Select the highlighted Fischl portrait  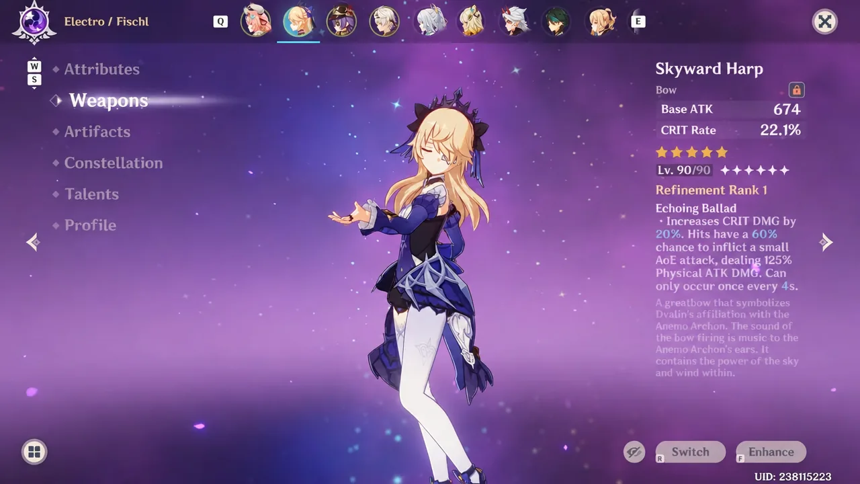pyautogui.click(x=298, y=22)
